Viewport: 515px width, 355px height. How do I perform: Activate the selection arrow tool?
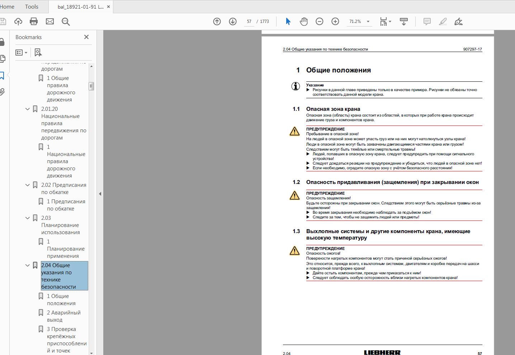[x=288, y=22]
